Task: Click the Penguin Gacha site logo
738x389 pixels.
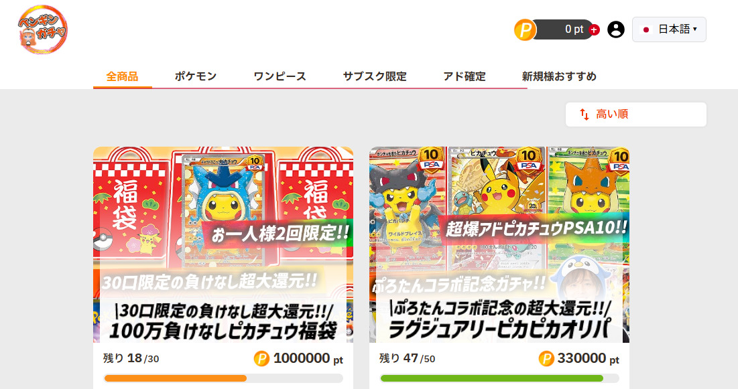Action: coord(43,29)
